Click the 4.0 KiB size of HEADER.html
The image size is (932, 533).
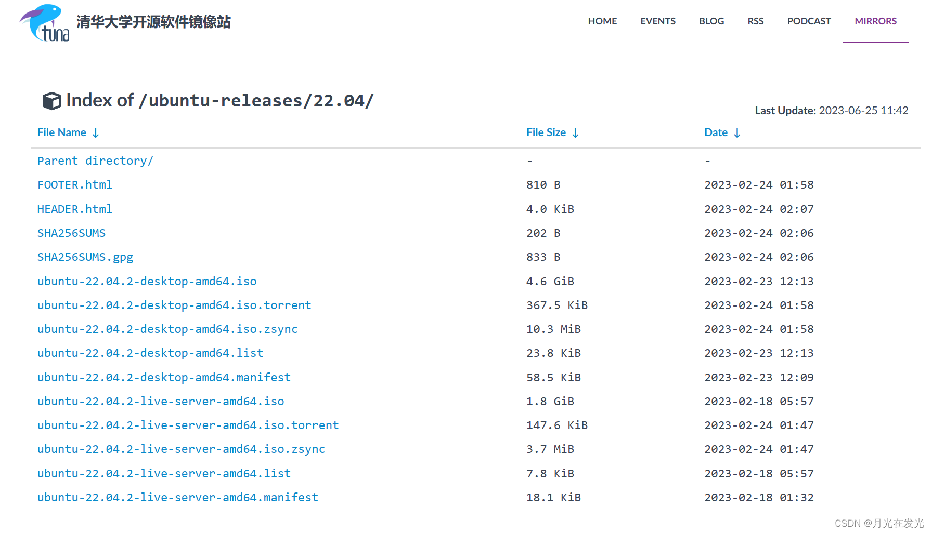[x=550, y=209]
